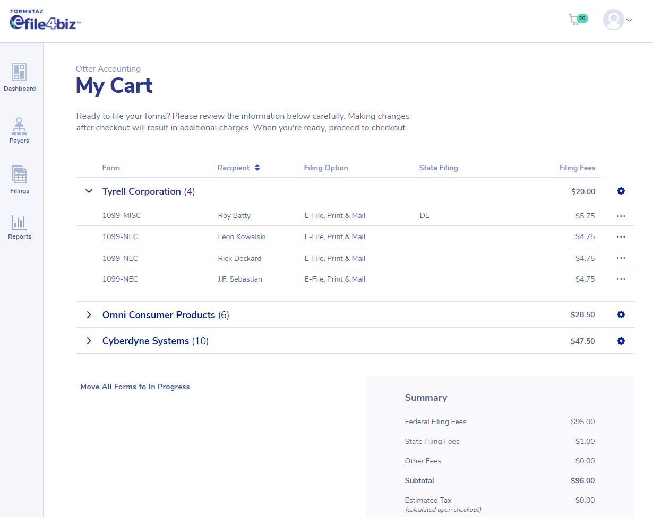Open more options for Leon Kowalski row
The width and height of the screenshot is (653, 517).
(621, 236)
